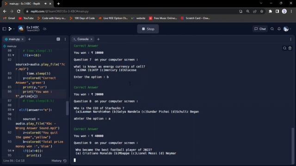This screenshot has width=296, height=166.
Task: Go forward in the browser
Action: [x=12, y=11]
